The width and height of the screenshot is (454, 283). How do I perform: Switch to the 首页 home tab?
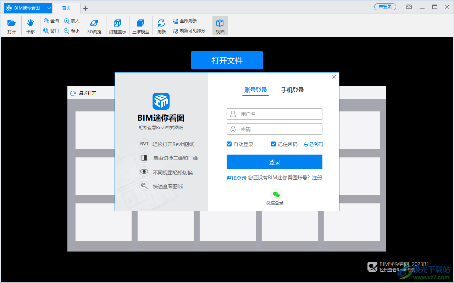66,8
